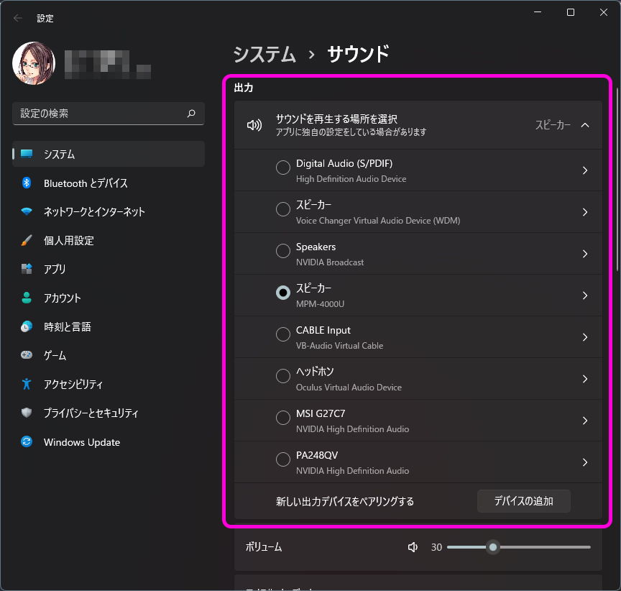The width and height of the screenshot is (621, 591).
Task: Click the search magnifier icon
Action: pyautogui.click(x=191, y=114)
